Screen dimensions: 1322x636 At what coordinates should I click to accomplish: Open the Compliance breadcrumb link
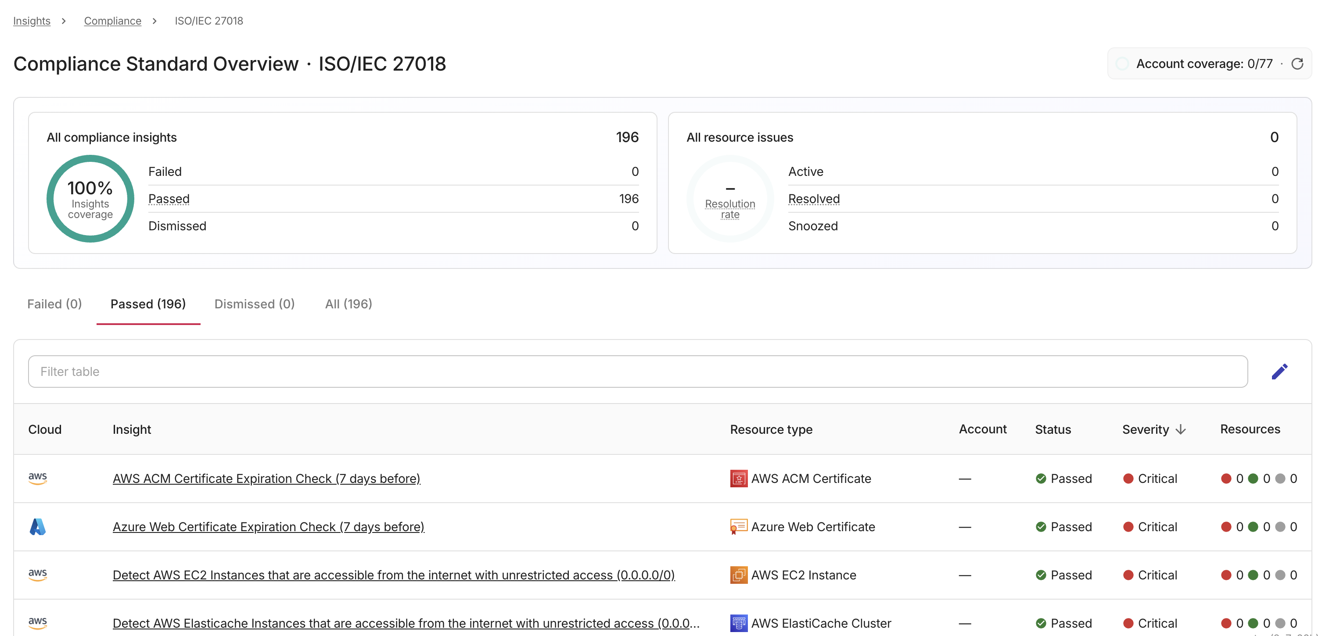pos(112,21)
